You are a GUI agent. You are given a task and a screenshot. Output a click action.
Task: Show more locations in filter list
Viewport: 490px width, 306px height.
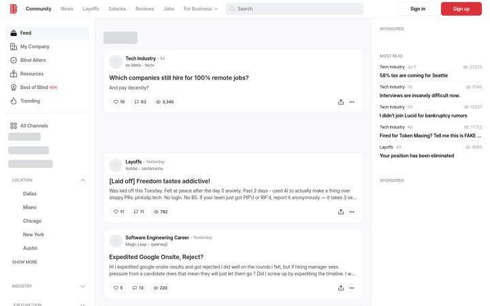[x=24, y=262]
